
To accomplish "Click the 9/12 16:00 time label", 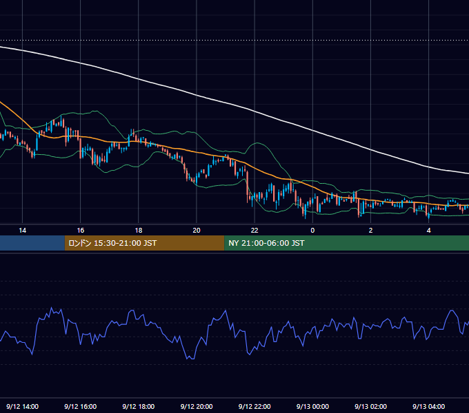I will 81,406.
